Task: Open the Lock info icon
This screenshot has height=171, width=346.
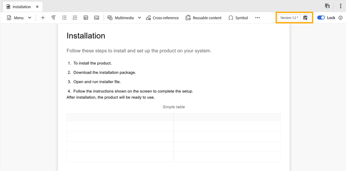Action: click(340, 18)
